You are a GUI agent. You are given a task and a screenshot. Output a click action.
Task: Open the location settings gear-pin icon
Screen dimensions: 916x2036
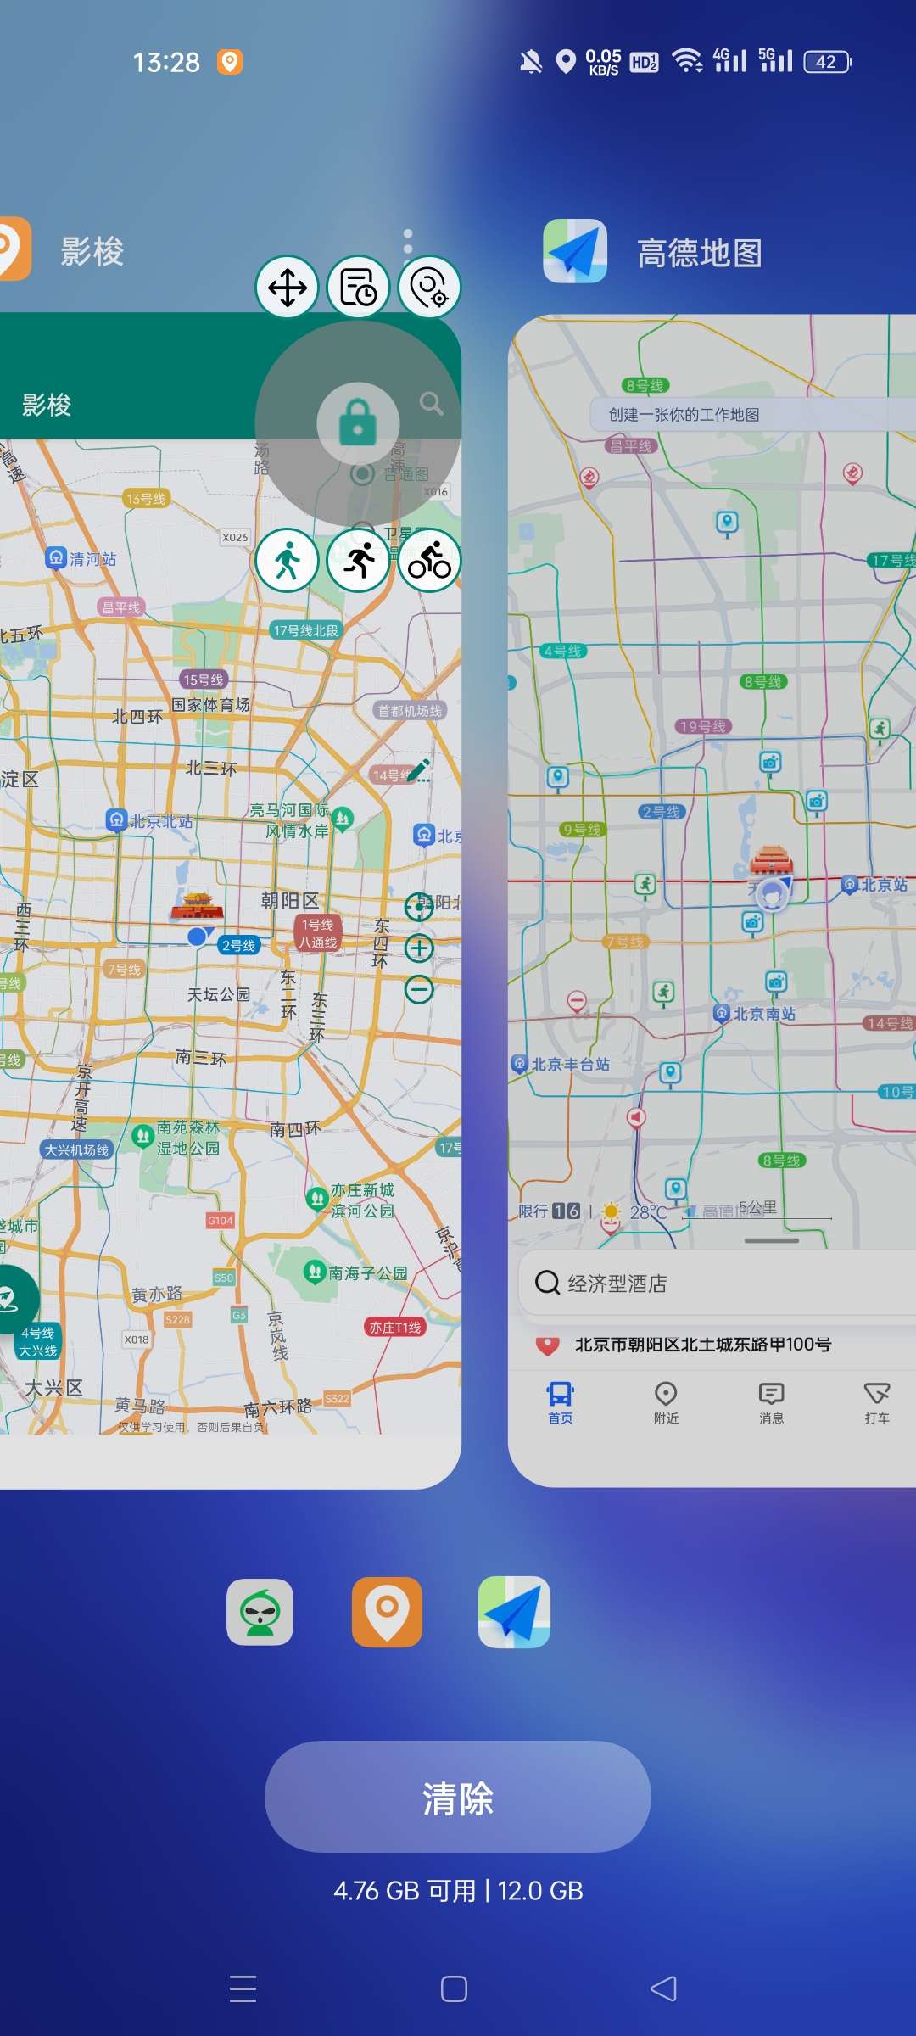430,288
